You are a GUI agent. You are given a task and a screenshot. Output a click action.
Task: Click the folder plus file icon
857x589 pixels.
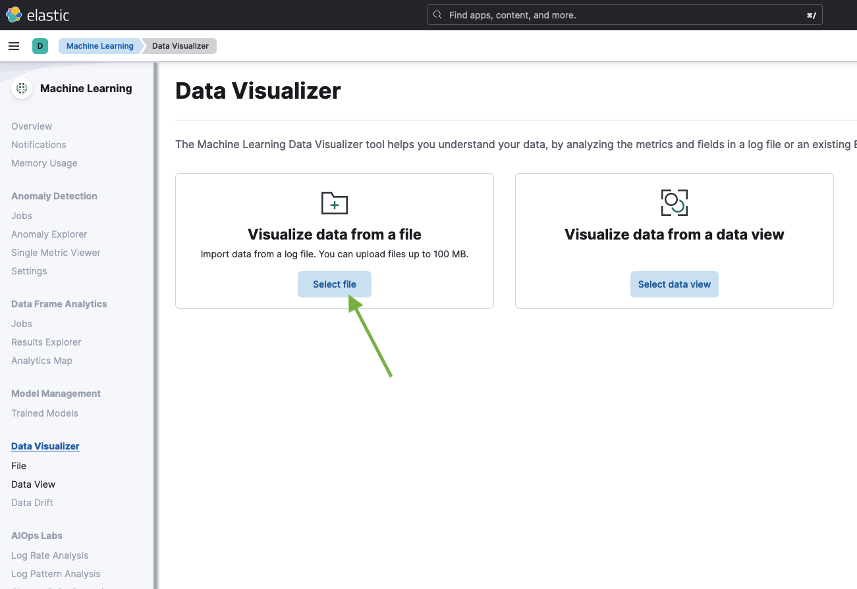335,203
